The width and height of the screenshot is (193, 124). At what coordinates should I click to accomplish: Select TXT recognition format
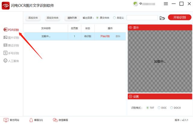click(150, 108)
